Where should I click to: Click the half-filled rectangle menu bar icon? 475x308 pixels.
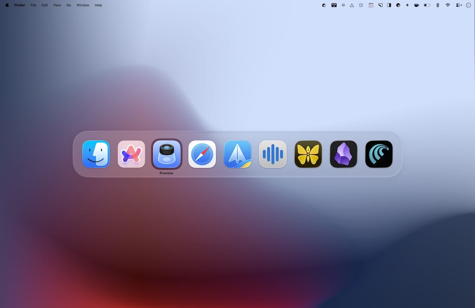[x=389, y=5]
